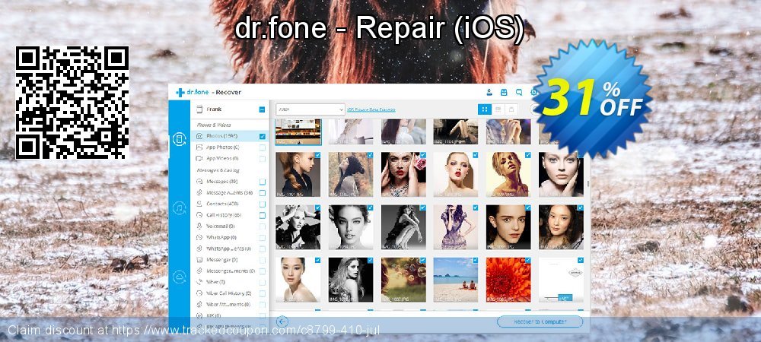Screen dimensions: 761x342
Task: Select recover from iCloud sidebar icon
Action: click(x=179, y=277)
